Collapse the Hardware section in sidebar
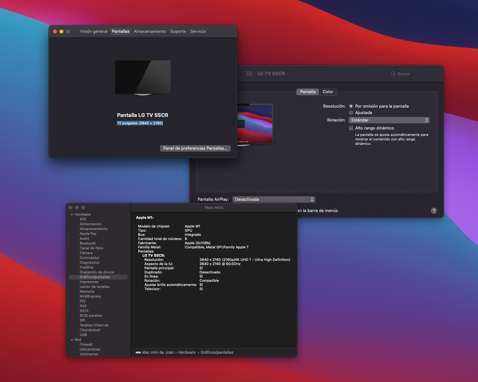 coord(72,215)
